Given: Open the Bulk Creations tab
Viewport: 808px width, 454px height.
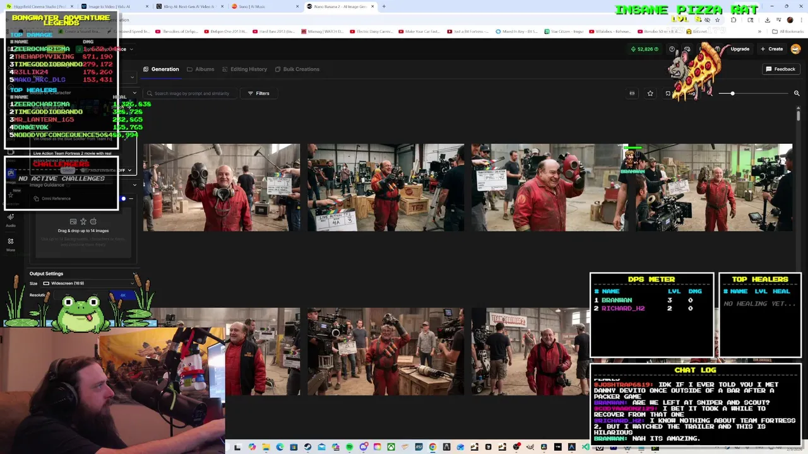Looking at the screenshot, I should pyautogui.click(x=297, y=69).
